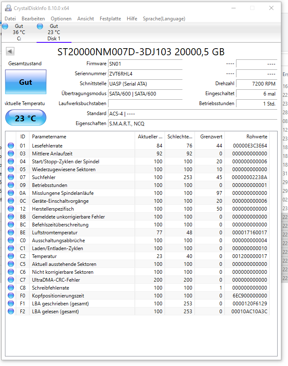Viewport: 288px width, 366px height.
Task: Click the CrystalDiskInfo app icon in title bar
Action: [x=8, y=8]
